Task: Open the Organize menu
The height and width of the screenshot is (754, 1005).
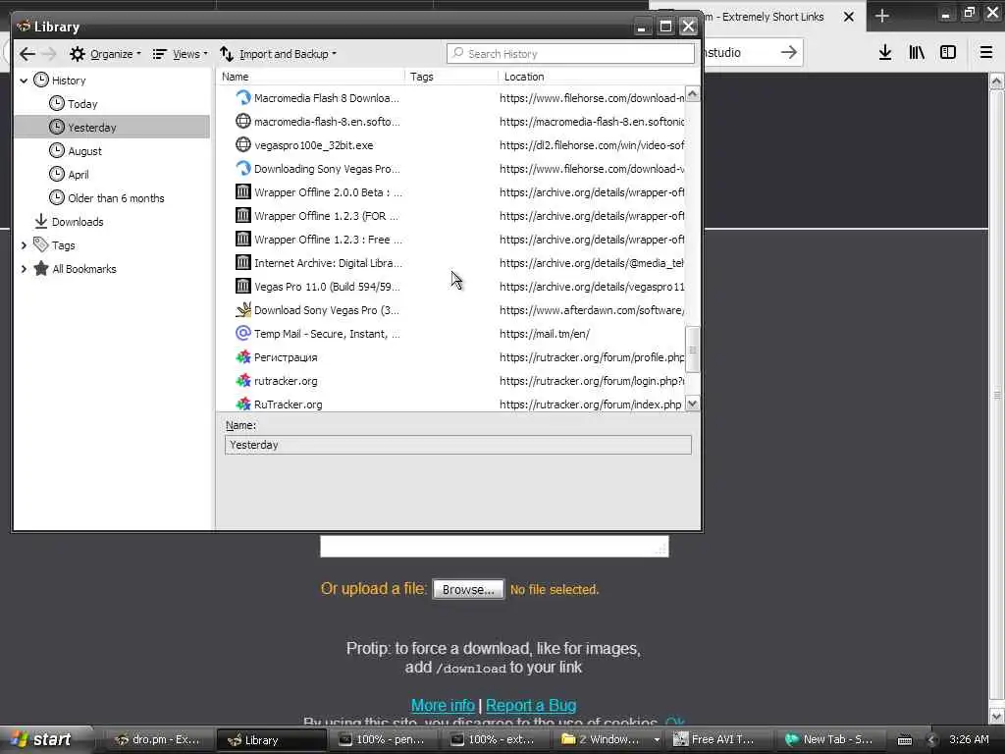Action: point(105,54)
